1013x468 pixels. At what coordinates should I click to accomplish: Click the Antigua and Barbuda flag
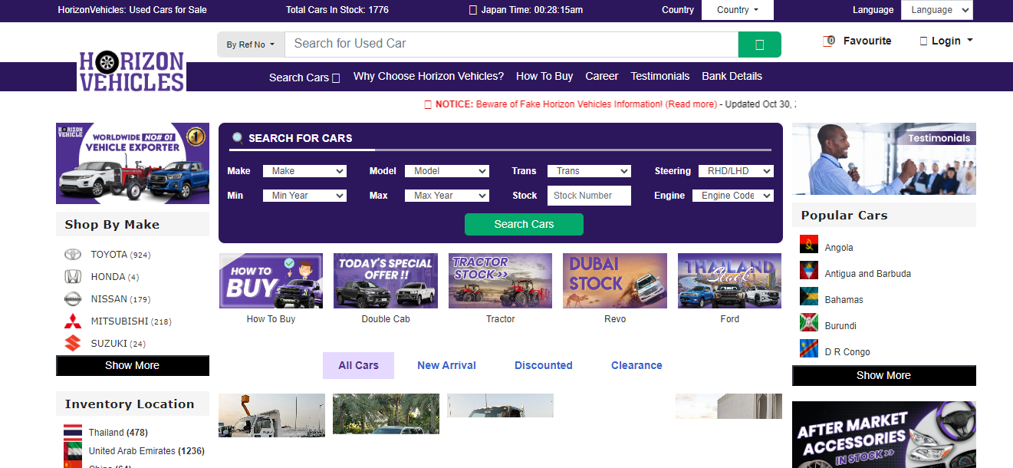click(809, 271)
